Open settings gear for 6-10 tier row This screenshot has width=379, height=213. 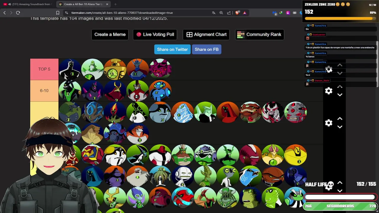329,91
